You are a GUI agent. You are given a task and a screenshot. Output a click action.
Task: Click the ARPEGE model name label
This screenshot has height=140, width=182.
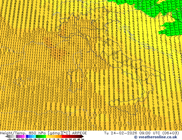click(x=80, y=133)
